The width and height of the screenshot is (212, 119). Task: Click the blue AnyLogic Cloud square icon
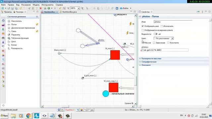pos(117,8)
